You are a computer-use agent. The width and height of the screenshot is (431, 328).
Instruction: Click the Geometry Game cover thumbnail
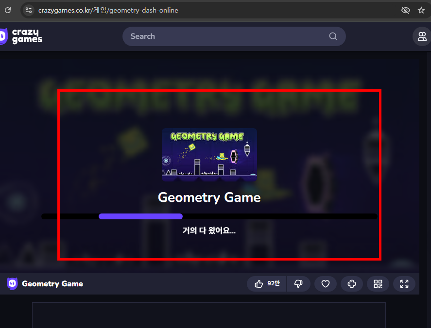(x=209, y=154)
